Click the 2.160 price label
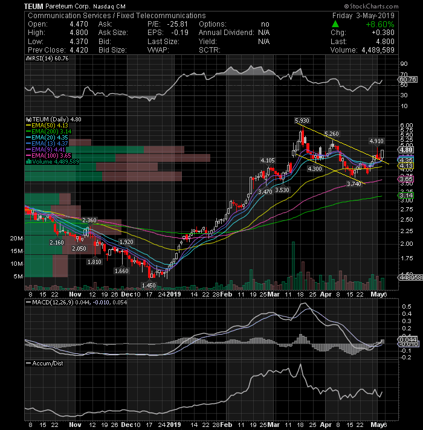This screenshot has height=430, width=423. (57, 242)
